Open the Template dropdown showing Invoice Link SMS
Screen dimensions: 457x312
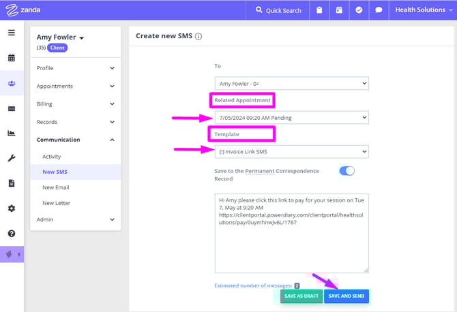pos(291,151)
